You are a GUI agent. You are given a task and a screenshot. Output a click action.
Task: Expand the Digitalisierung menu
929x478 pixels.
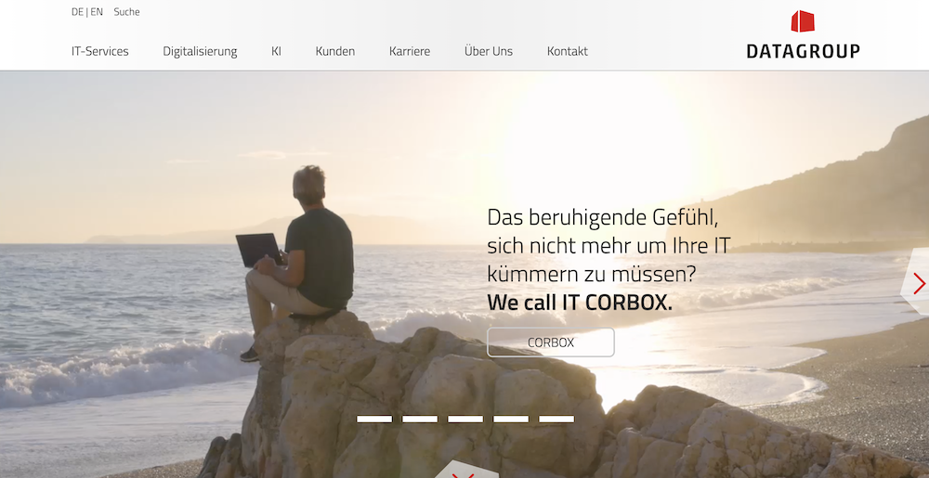[x=200, y=51]
